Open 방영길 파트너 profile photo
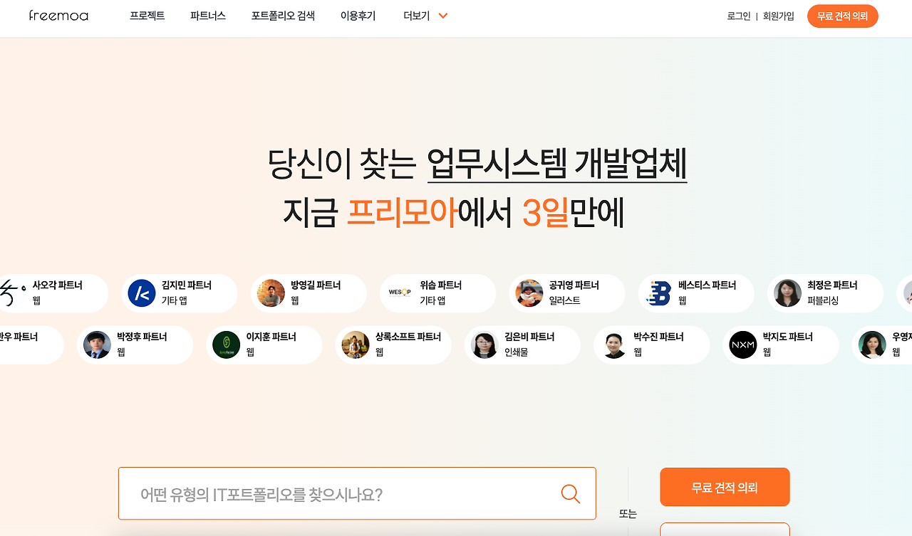This screenshot has height=536, width=912. click(271, 293)
